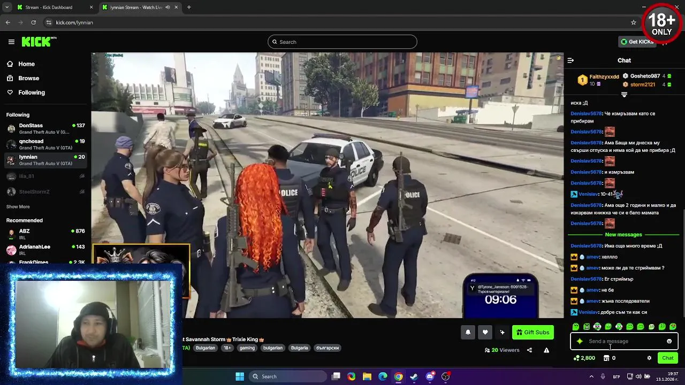Show hidden system tray icons chevron
Viewport: 685px width, 385px height.
(x=592, y=376)
